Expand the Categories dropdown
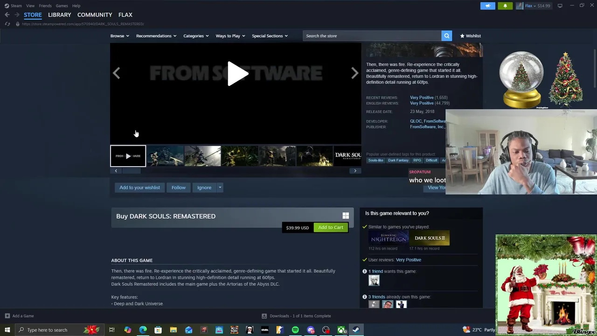 point(196,36)
